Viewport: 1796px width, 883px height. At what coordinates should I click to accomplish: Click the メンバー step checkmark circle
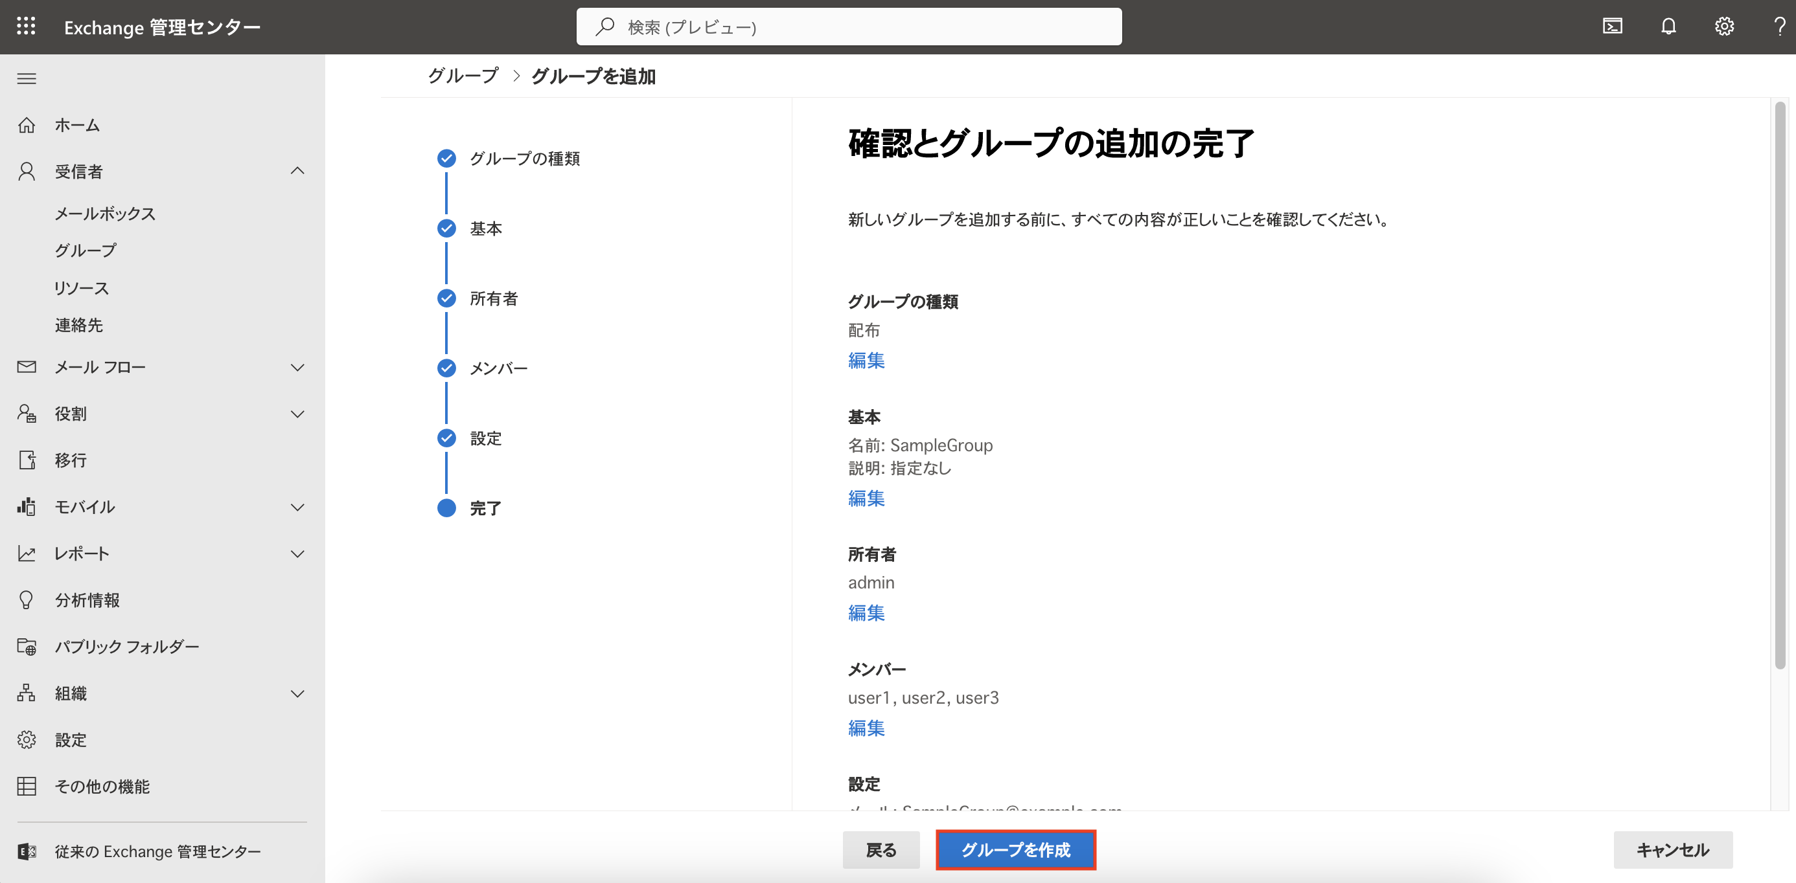(x=446, y=368)
